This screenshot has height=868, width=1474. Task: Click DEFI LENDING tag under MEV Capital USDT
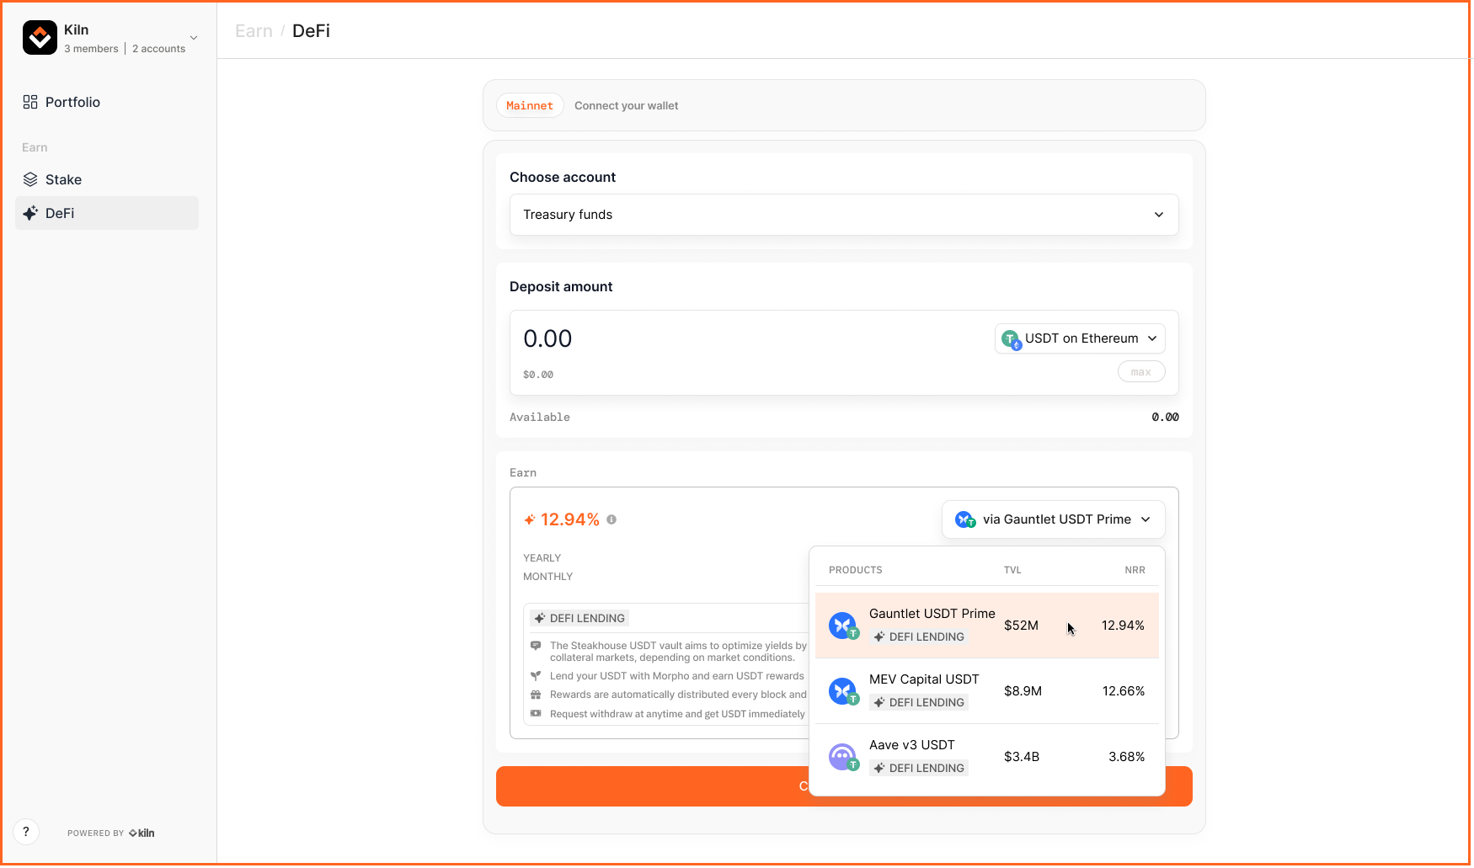[919, 702]
